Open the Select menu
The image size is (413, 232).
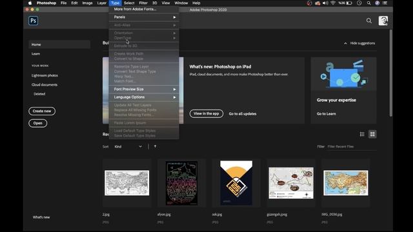coord(129,3)
